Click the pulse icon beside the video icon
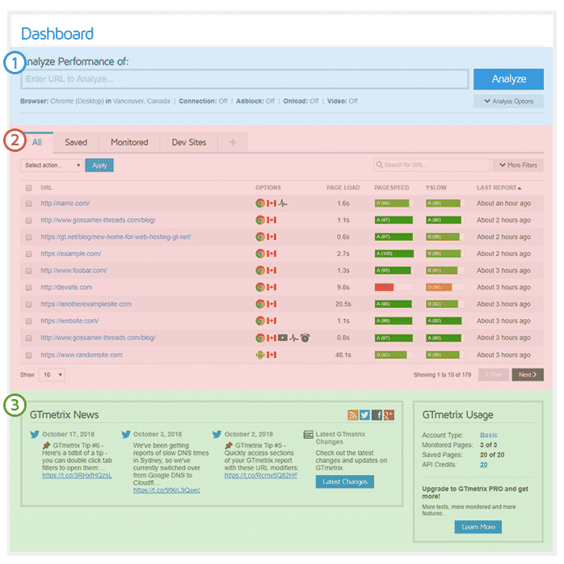Image resolution: width=564 pixels, height=564 pixels. 294,338
